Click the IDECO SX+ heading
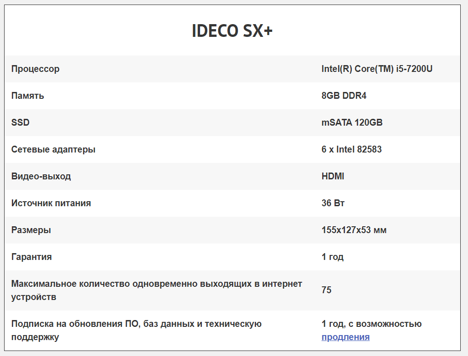468x356 pixels. [x=232, y=31]
